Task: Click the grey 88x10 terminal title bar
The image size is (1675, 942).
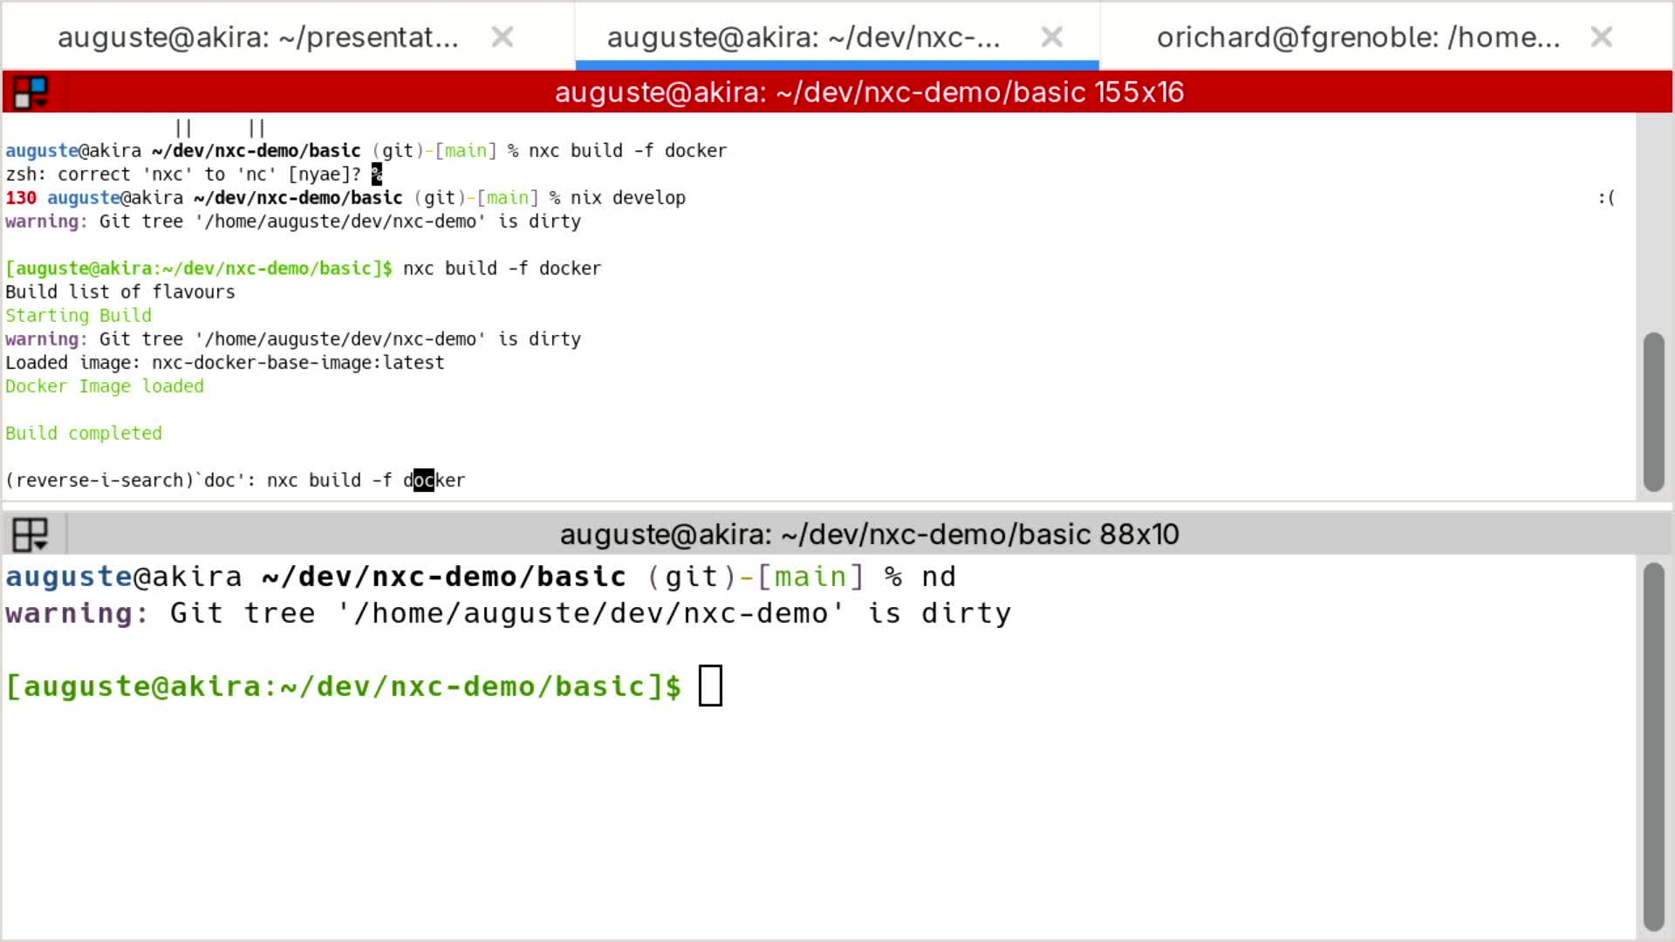Action: pyautogui.click(x=869, y=534)
